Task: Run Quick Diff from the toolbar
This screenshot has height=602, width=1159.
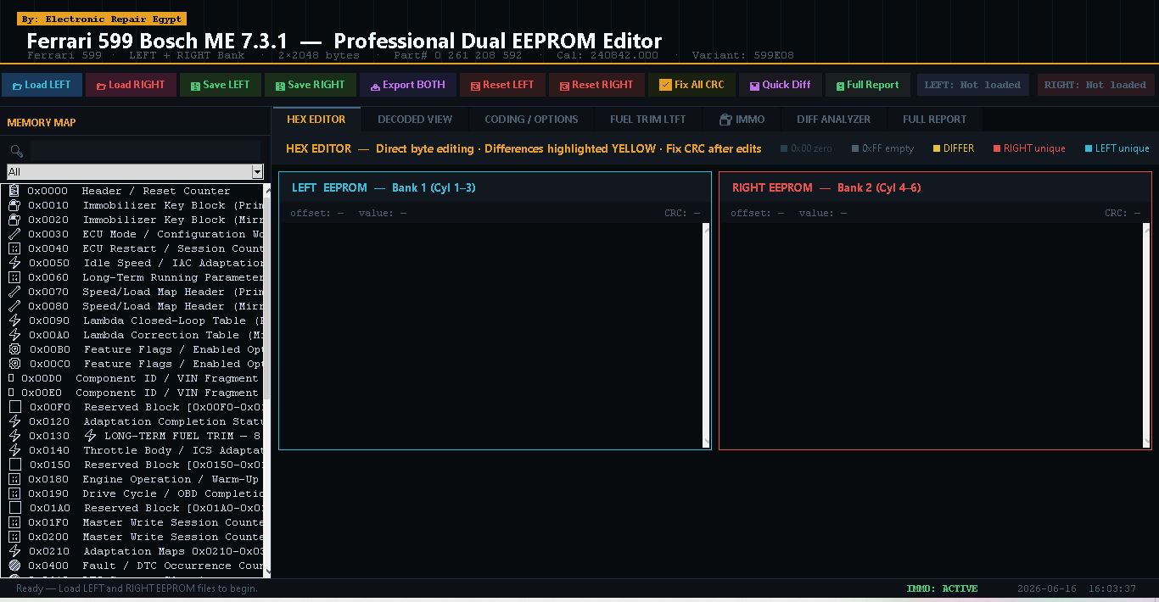Action: 780,85
